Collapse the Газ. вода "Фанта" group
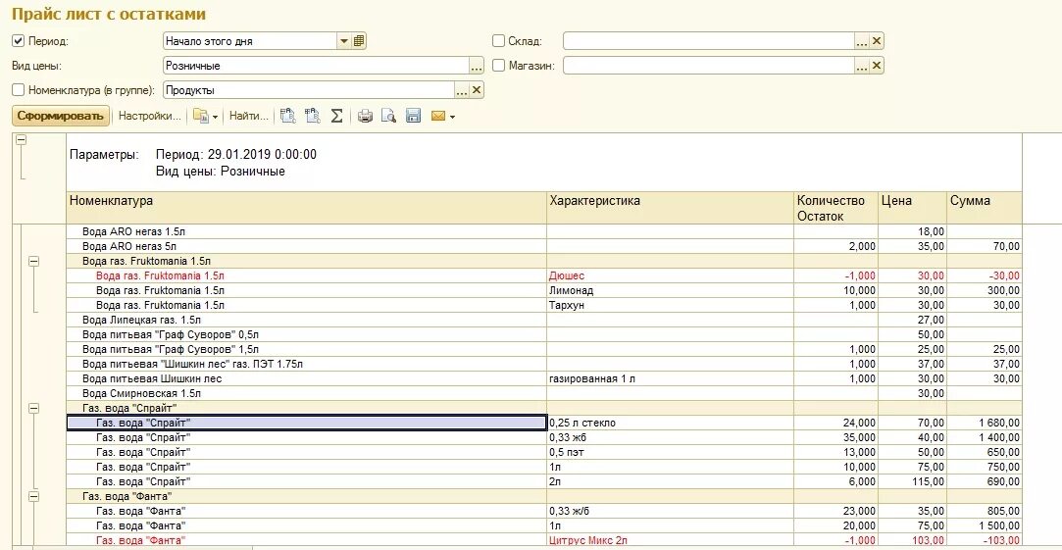 coord(34,496)
